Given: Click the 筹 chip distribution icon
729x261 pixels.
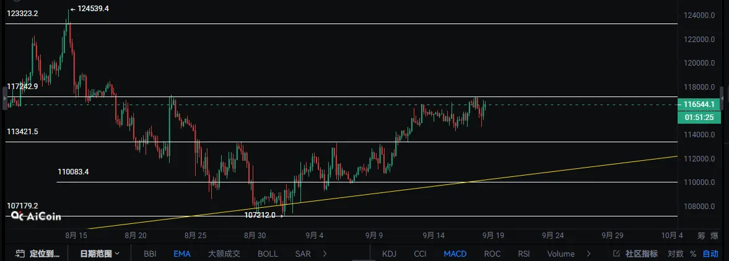Looking at the screenshot, I should click(x=701, y=236).
